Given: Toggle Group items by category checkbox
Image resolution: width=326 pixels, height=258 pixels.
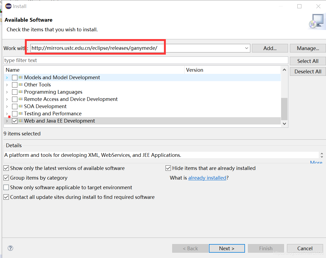Looking at the screenshot, I should [6, 178].
